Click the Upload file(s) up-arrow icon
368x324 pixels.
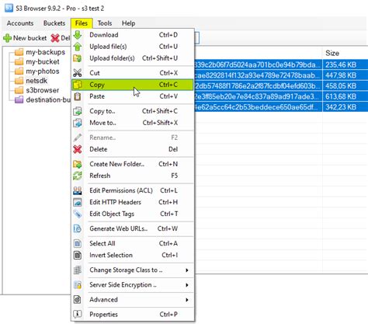coord(78,47)
